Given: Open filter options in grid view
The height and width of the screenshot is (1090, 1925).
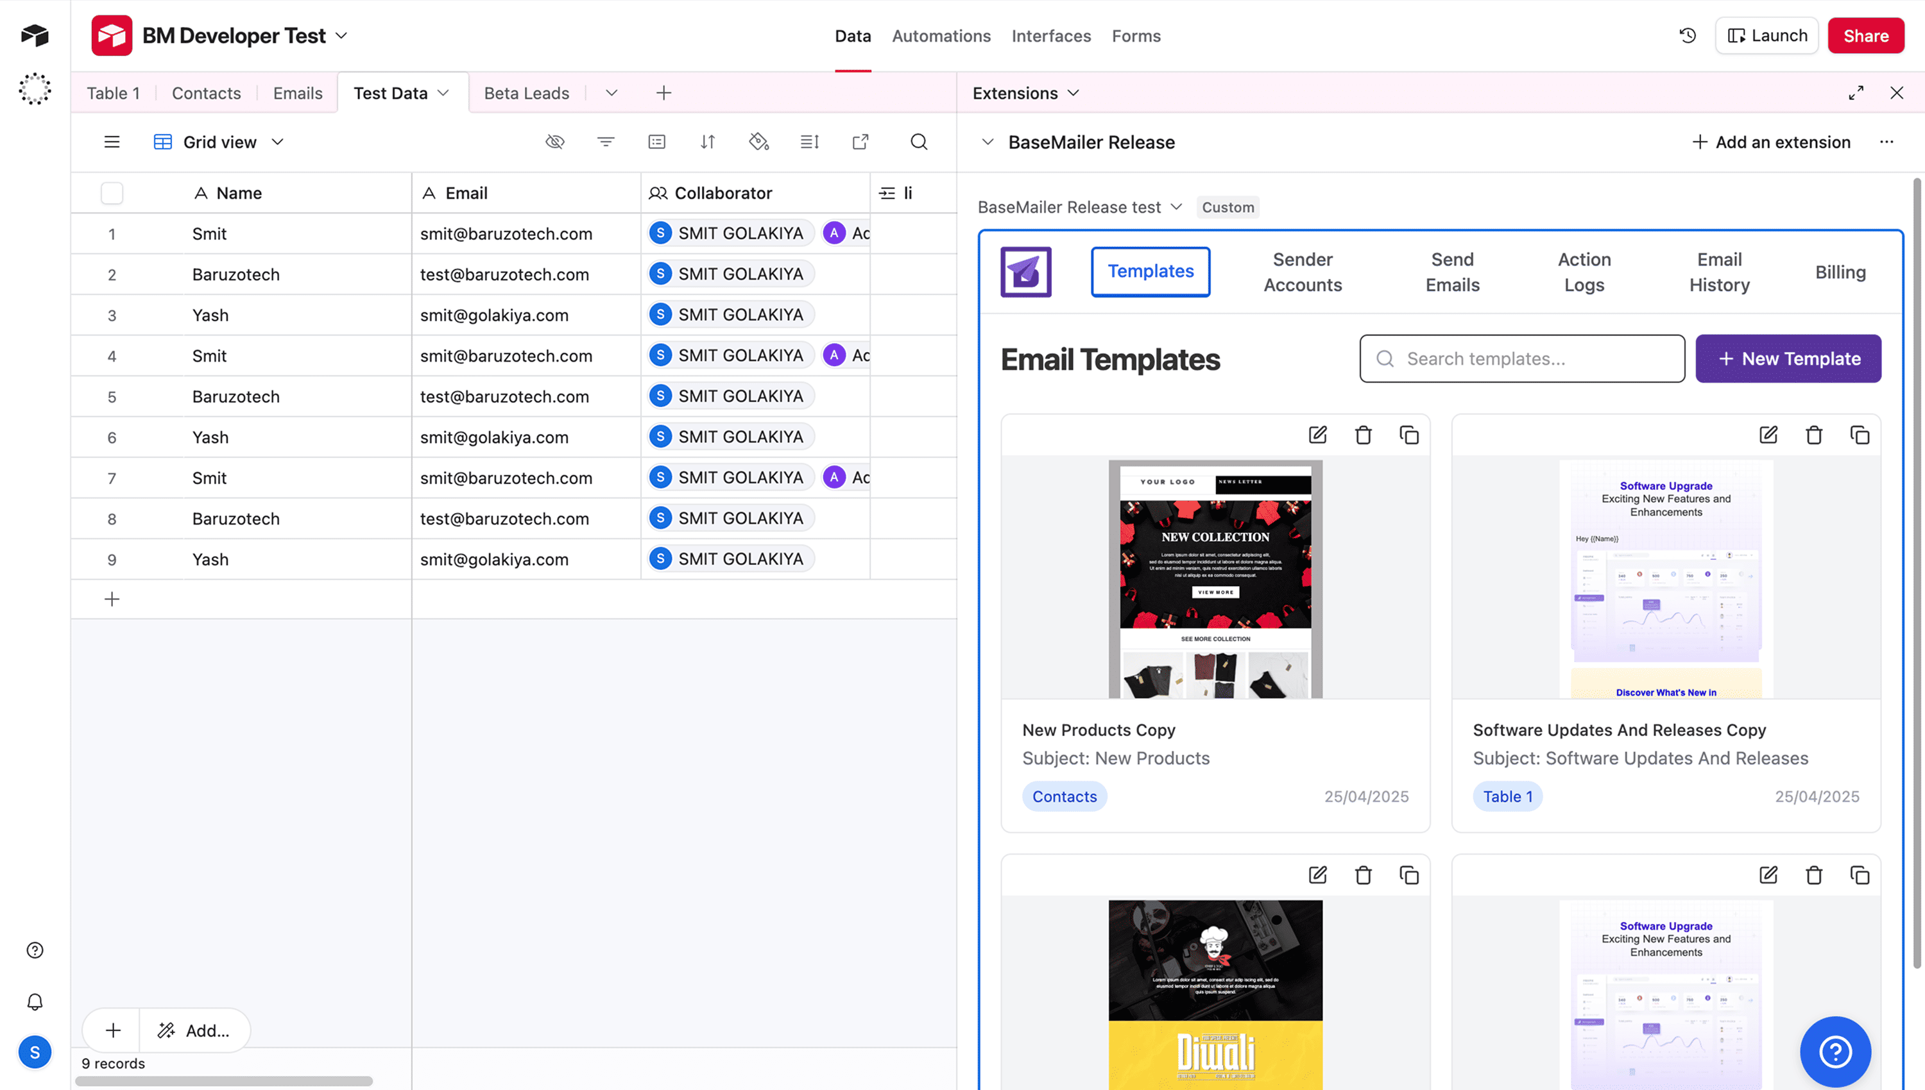Looking at the screenshot, I should (606, 142).
